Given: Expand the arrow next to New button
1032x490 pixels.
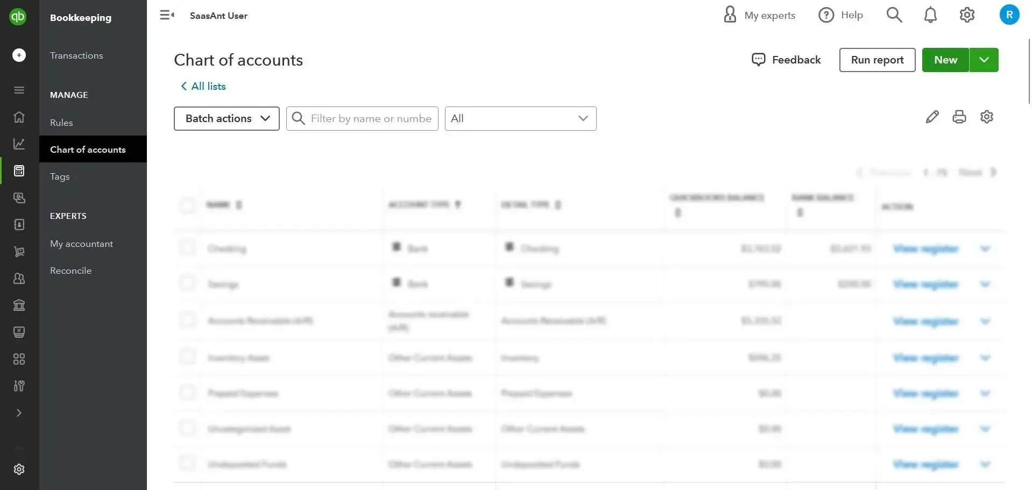Looking at the screenshot, I should click(x=984, y=60).
